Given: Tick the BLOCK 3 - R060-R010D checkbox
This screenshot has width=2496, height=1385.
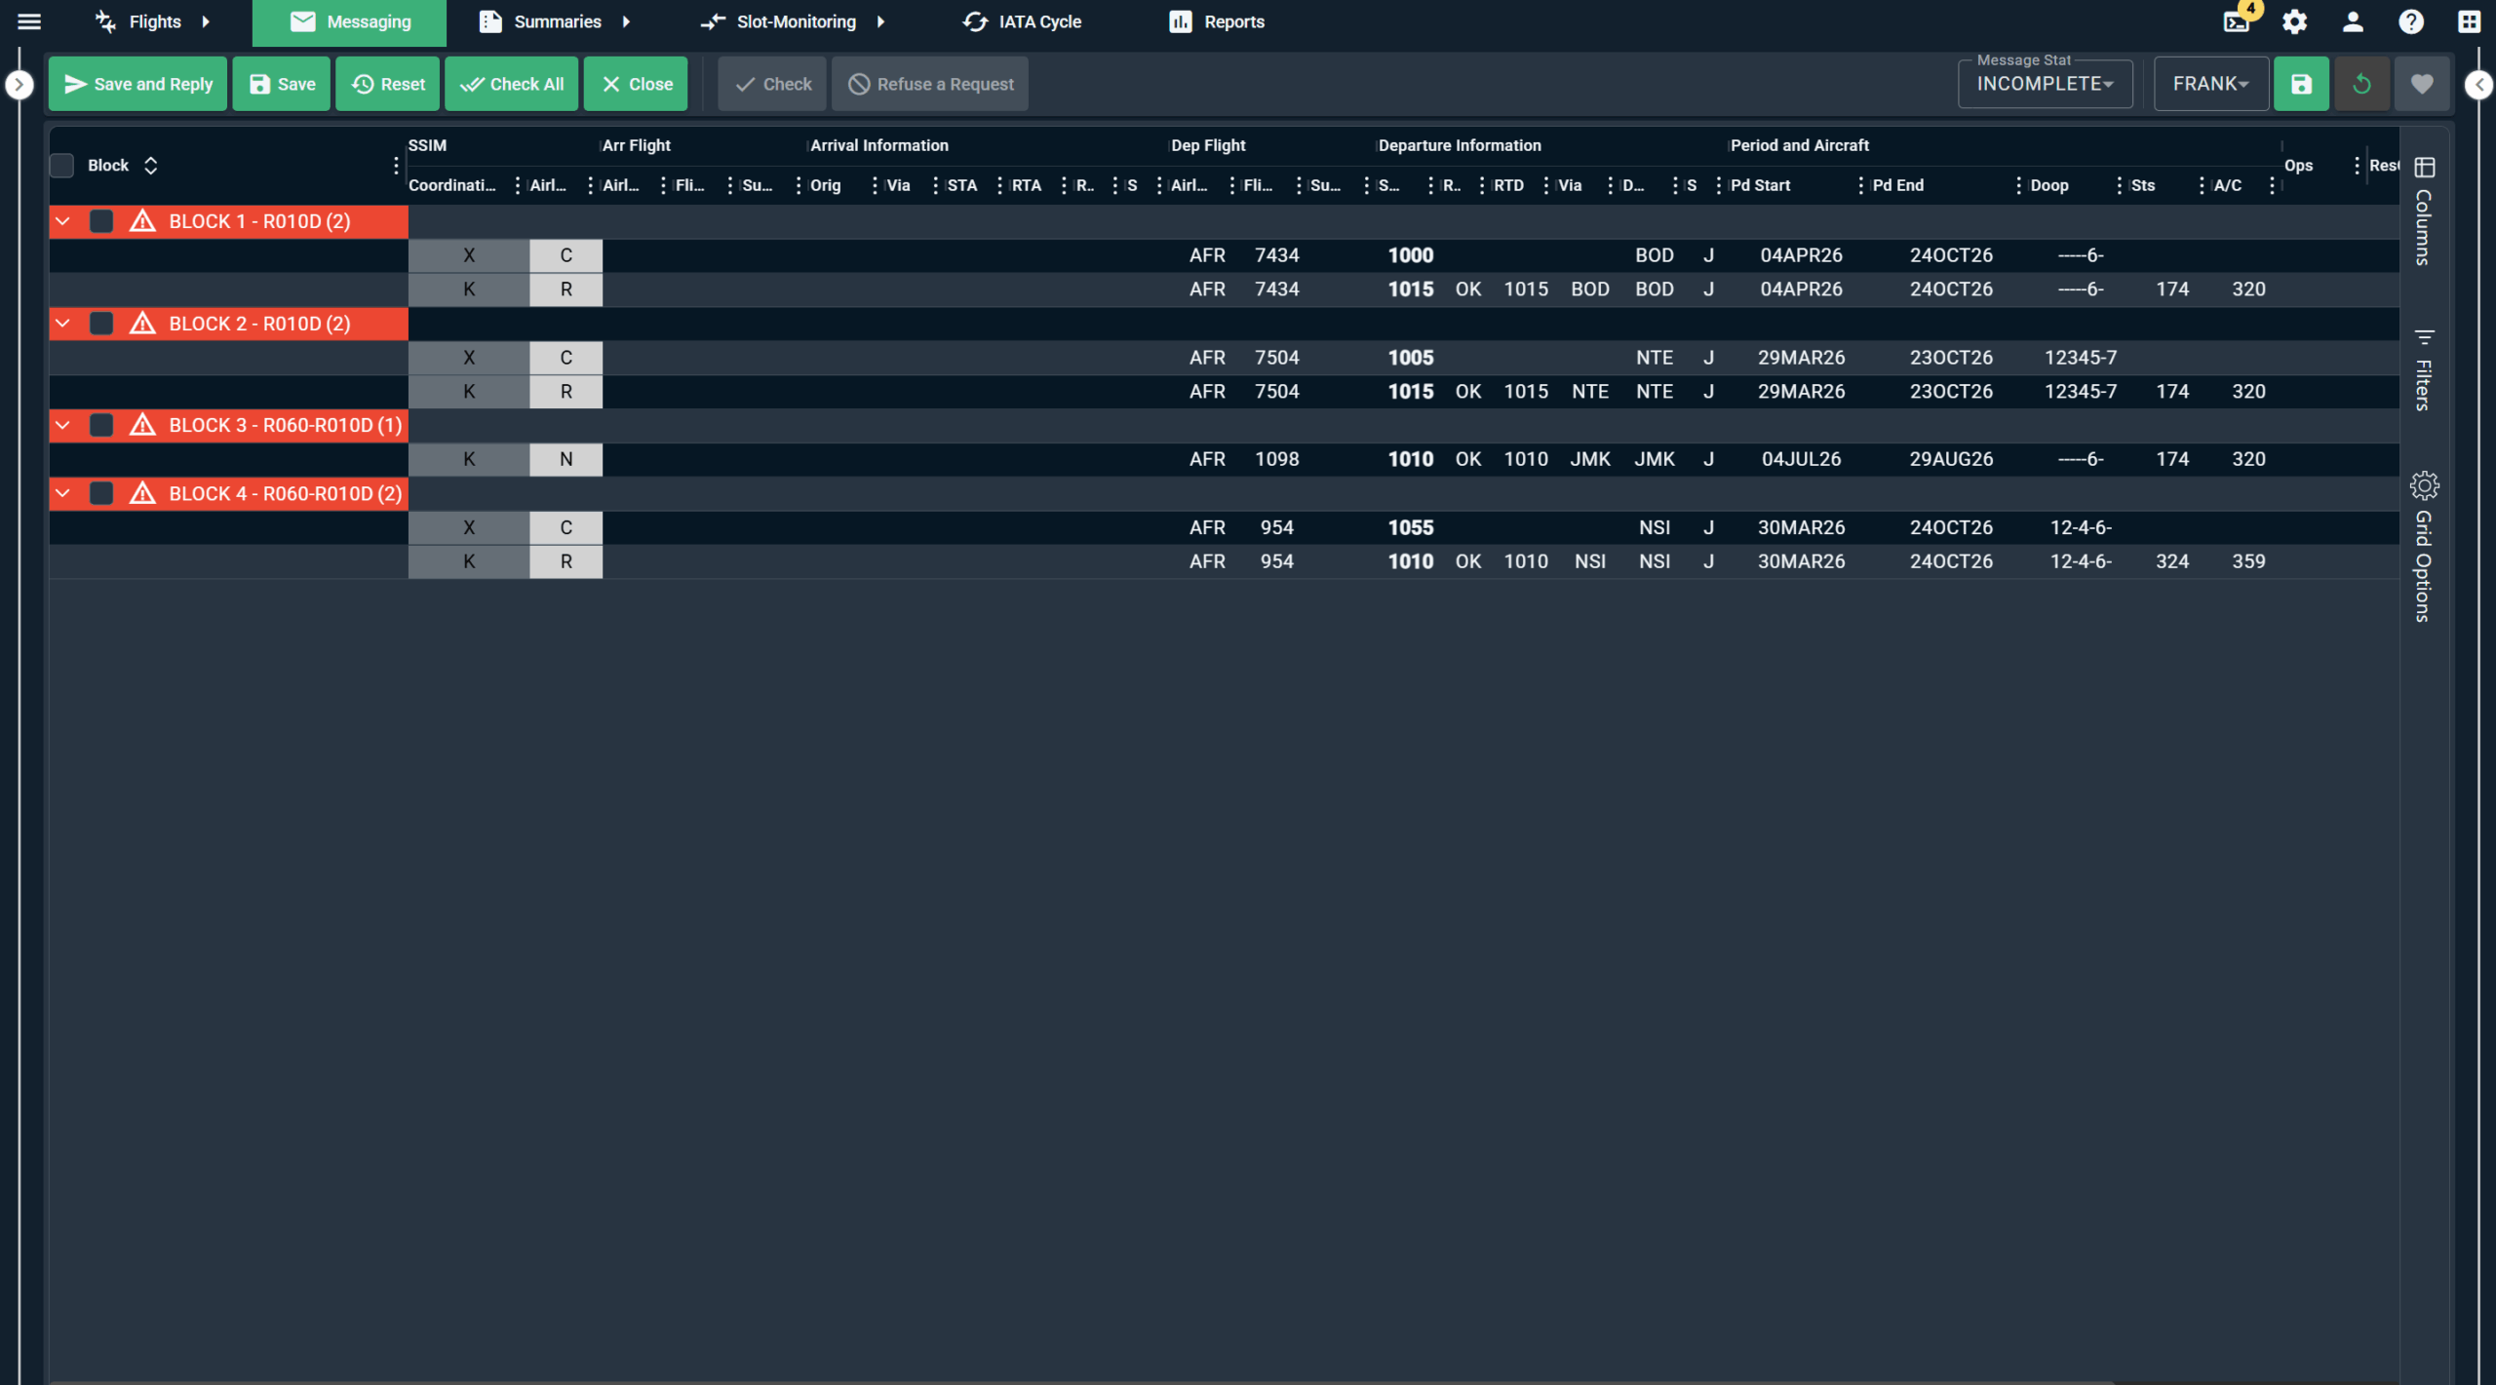Looking at the screenshot, I should pyautogui.click(x=101, y=425).
